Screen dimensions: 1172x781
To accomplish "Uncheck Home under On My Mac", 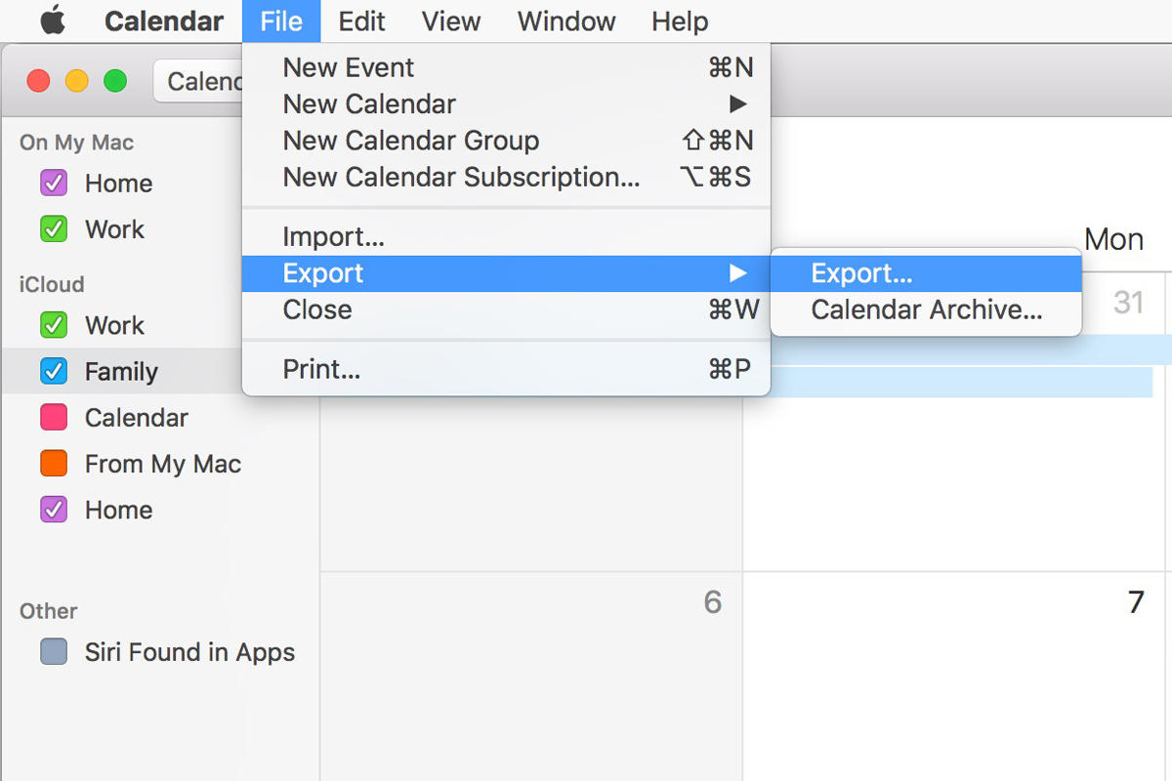I will [x=54, y=183].
